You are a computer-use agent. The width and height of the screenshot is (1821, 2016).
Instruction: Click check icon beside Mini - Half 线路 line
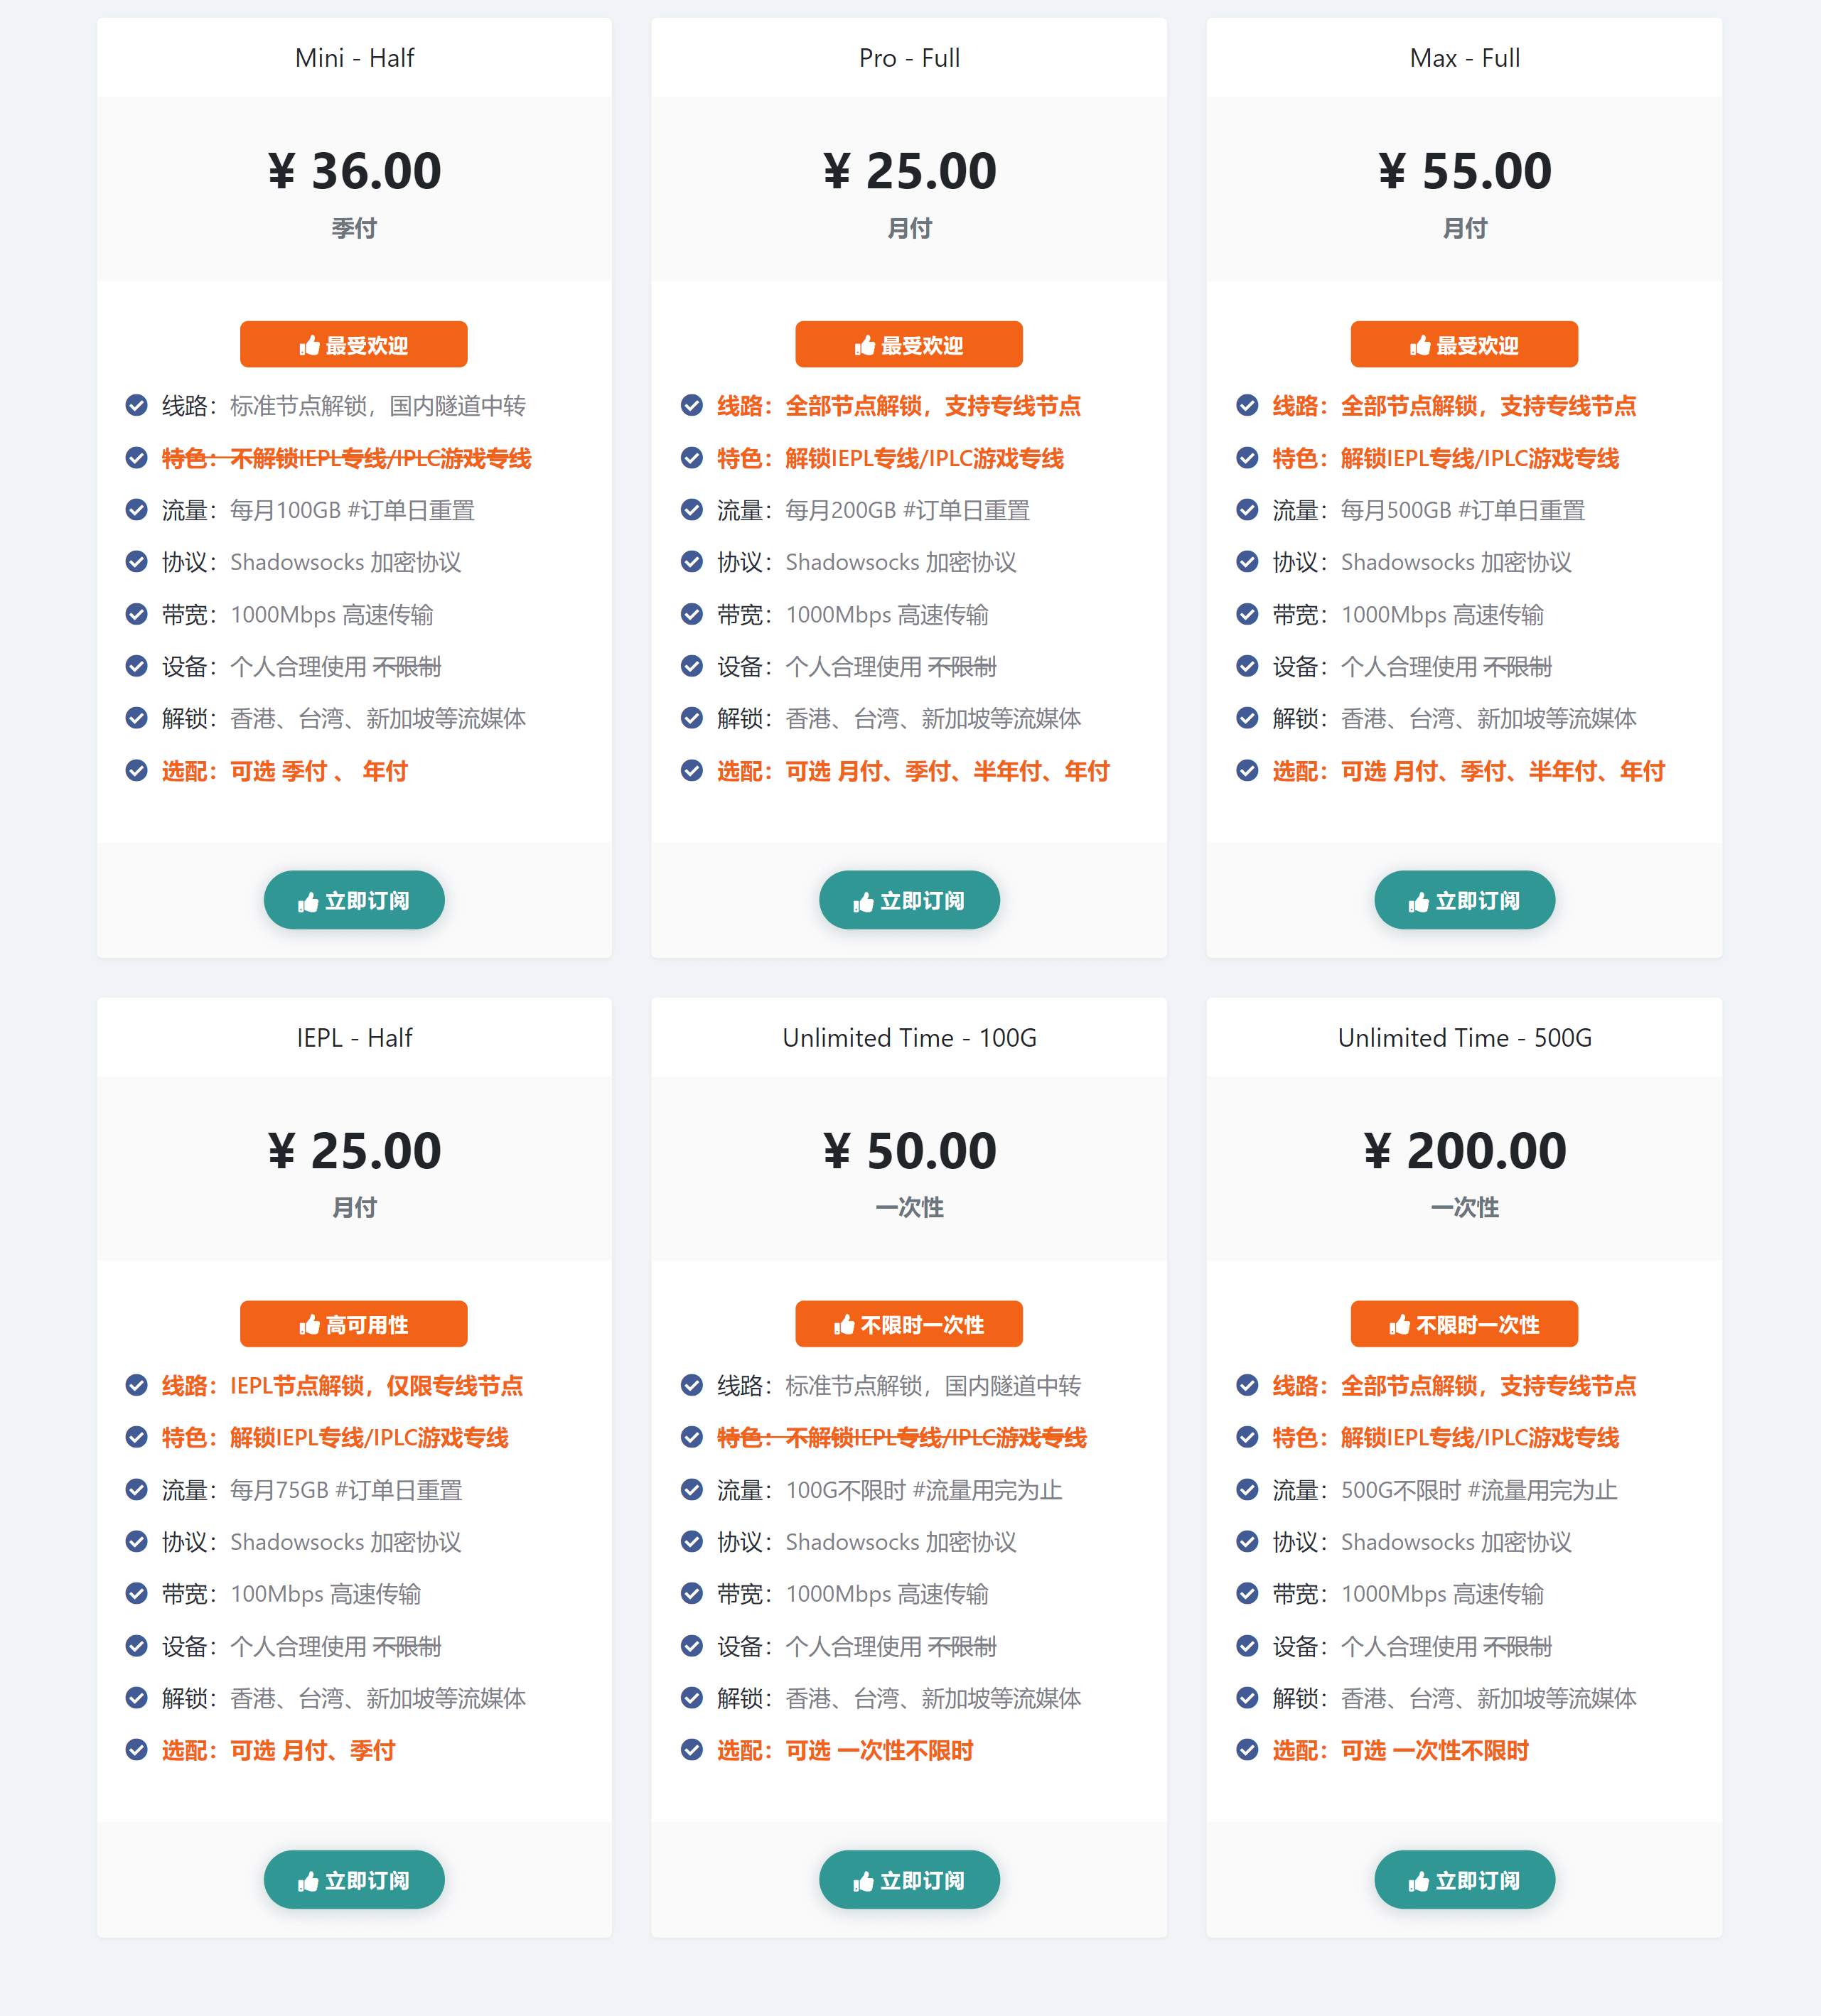point(137,405)
